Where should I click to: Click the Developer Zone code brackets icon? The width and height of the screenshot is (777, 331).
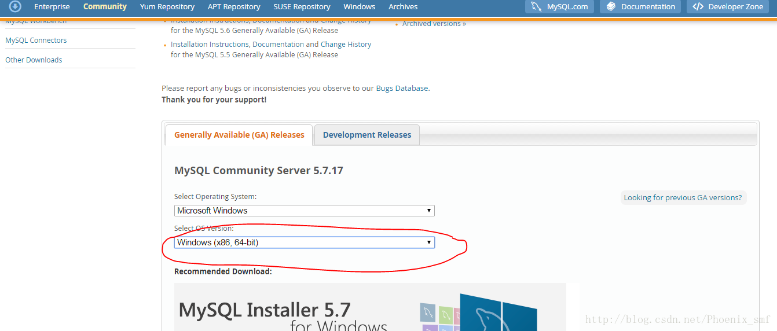(x=698, y=7)
